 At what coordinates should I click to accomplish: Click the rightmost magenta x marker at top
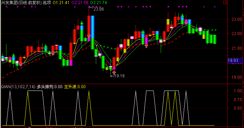tap(215, 7)
